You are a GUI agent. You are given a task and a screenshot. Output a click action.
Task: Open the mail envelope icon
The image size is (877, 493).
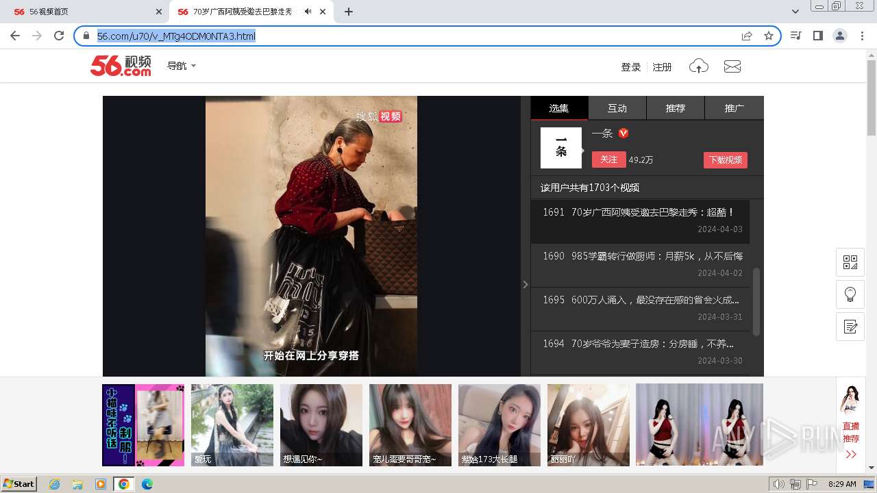(x=732, y=66)
